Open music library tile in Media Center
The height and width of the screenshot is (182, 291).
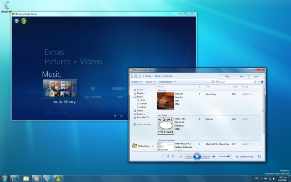point(60,89)
